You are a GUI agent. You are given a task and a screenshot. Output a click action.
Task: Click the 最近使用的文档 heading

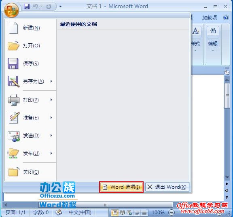(x=78, y=24)
